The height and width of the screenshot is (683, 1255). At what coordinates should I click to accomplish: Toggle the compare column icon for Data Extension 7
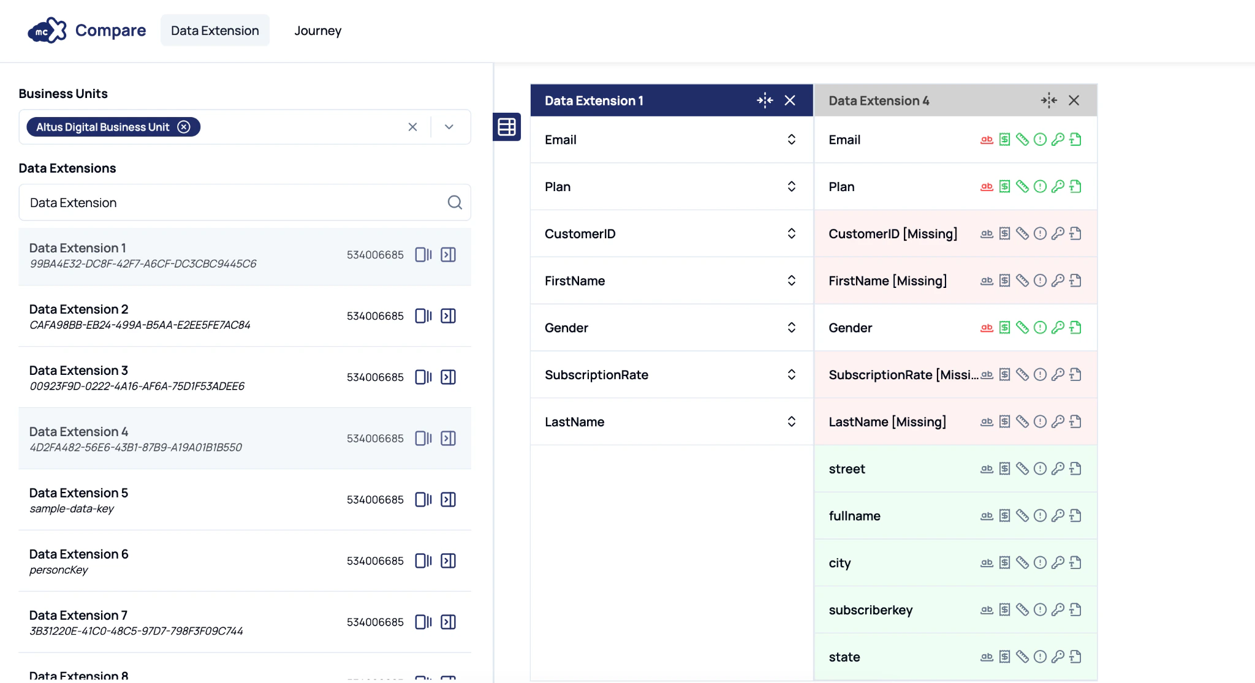(x=423, y=622)
